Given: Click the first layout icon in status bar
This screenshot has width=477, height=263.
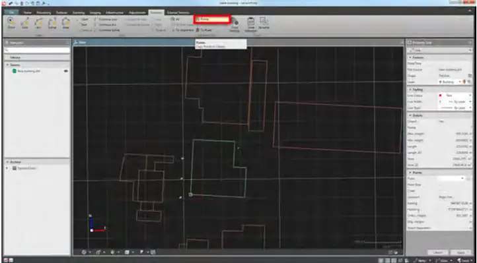Looking at the screenshot, I should pos(381,260).
